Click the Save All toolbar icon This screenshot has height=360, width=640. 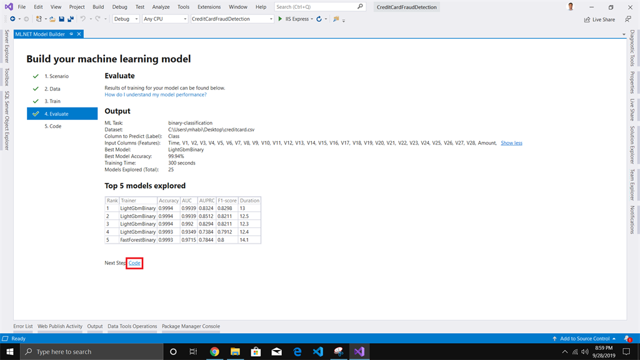point(71,19)
